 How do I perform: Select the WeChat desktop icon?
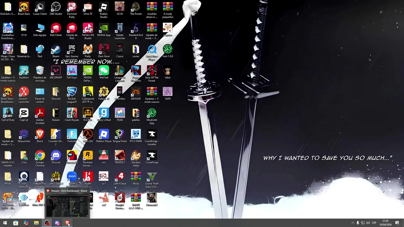(x=104, y=72)
